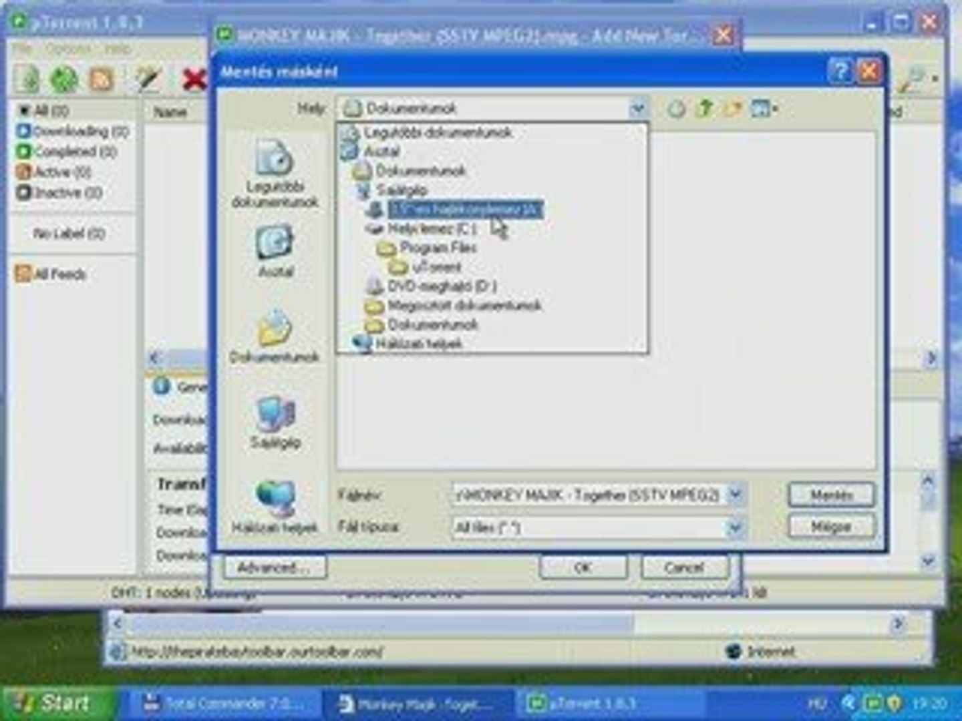Select All Feeds in uTorrent sidebar
Image resolution: width=962 pixels, height=721 pixels.
(51, 274)
